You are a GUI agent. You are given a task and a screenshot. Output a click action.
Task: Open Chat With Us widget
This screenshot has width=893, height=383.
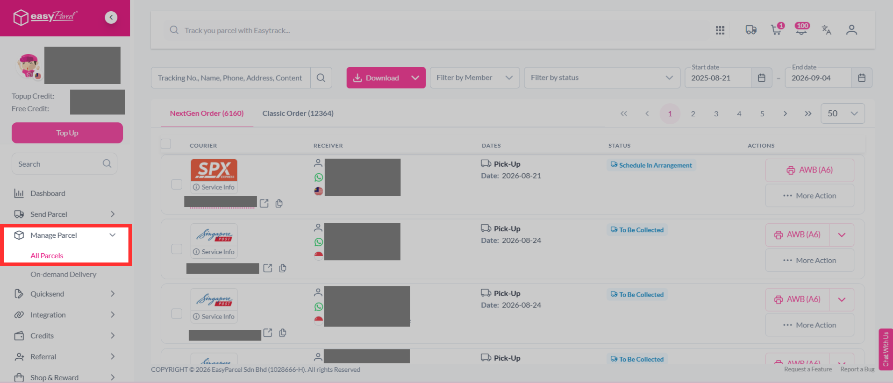pyautogui.click(x=886, y=349)
